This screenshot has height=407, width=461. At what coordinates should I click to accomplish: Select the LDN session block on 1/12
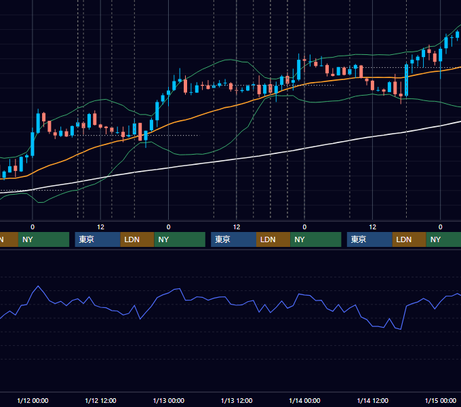click(138, 239)
